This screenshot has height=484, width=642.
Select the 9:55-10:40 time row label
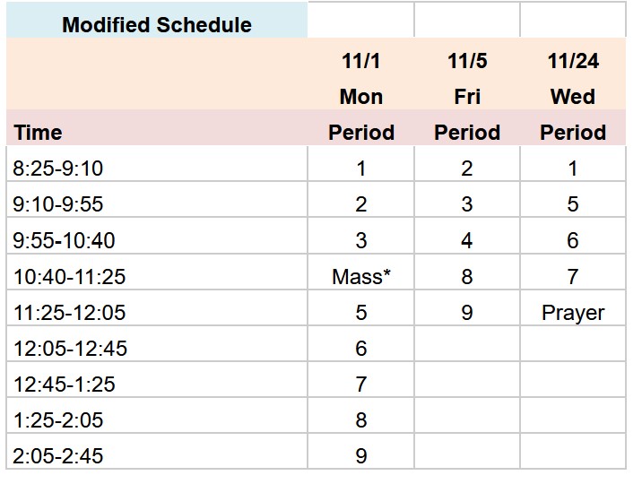pos(65,240)
